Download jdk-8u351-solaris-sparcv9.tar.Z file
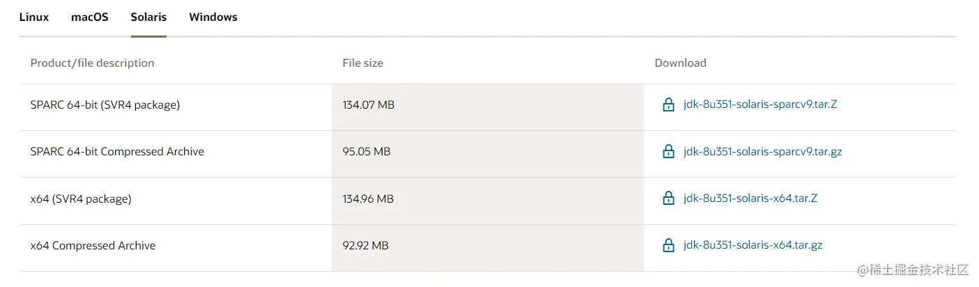979x287 pixels. [760, 105]
